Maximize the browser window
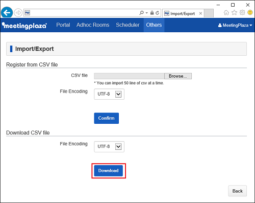255x203 pixels. pos(233,5)
